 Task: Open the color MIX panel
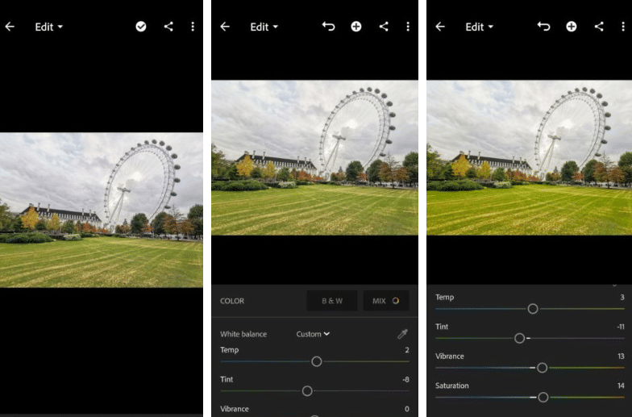pos(385,301)
